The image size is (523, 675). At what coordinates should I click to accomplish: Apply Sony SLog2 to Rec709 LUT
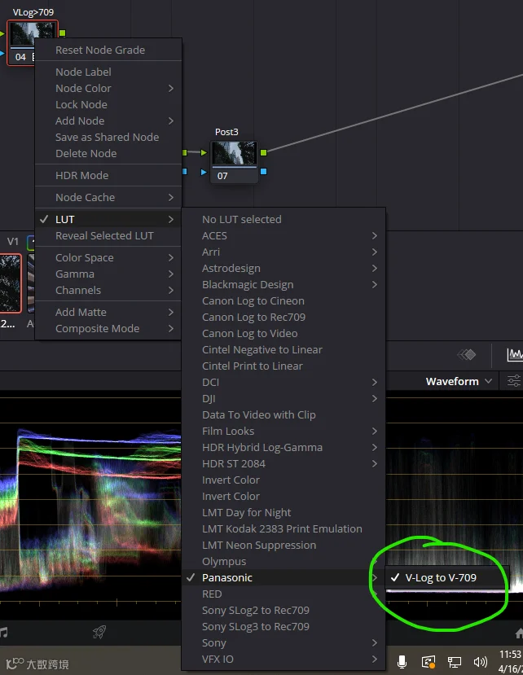click(x=283, y=611)
